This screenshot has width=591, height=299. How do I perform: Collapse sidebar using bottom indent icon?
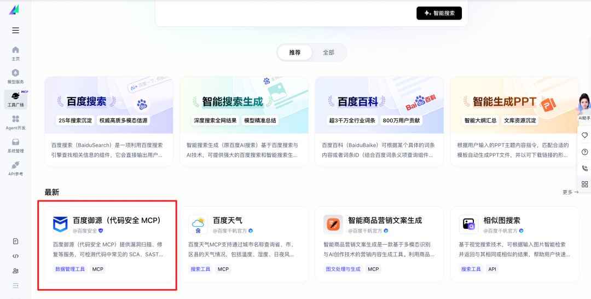[x=15, y=285]
